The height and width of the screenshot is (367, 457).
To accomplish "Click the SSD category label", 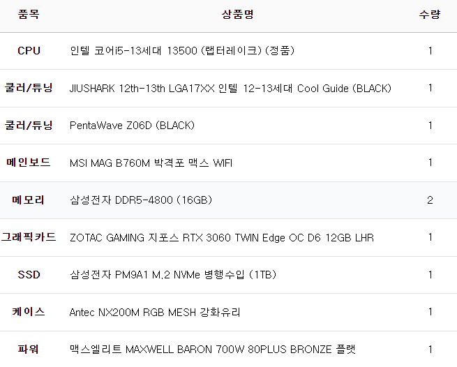I will (x=29, y=275).
